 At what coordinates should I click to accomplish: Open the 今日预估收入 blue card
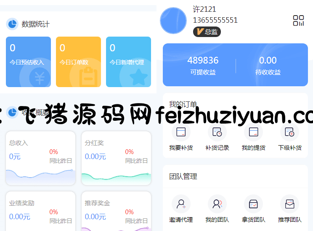coord(28,62)
